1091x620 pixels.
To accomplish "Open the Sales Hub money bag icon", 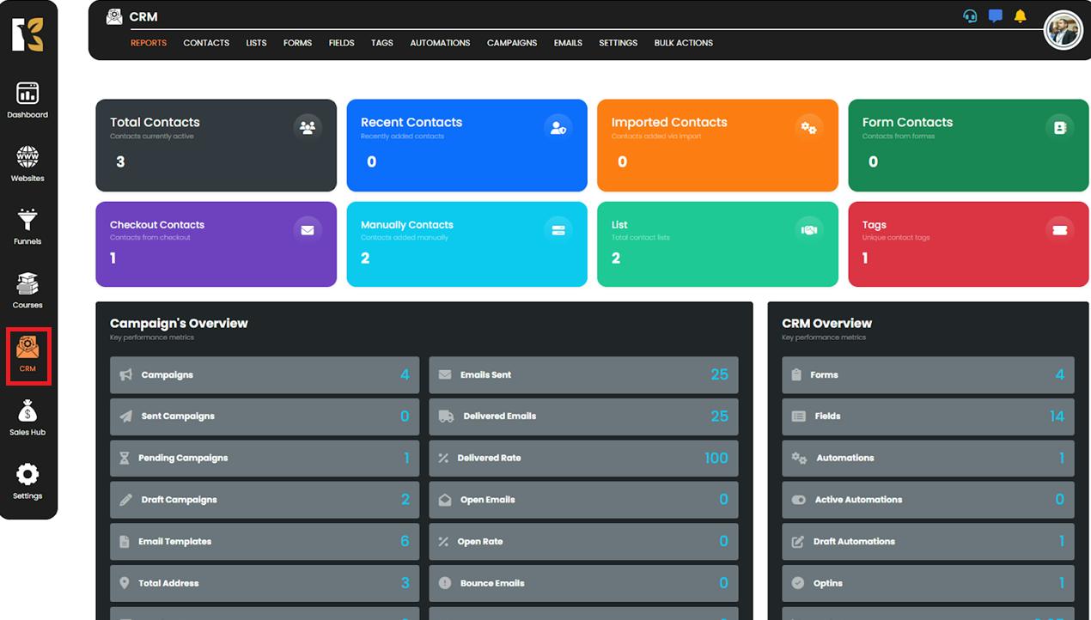I will [x=27, y=413].
